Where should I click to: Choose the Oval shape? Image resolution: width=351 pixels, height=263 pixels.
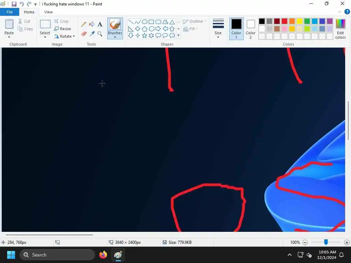coord(145,22)
